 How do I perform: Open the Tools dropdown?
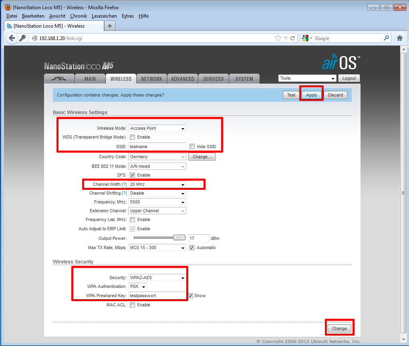click(307, 78)
